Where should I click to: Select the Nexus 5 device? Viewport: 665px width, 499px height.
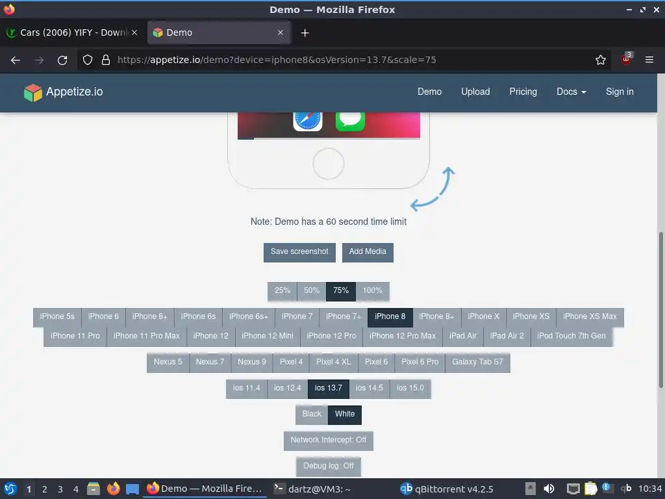[168, 363]
